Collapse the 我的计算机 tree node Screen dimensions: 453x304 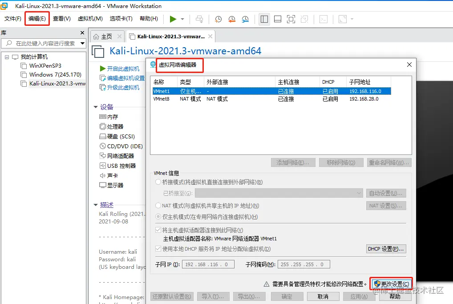(x=7, y=57)
